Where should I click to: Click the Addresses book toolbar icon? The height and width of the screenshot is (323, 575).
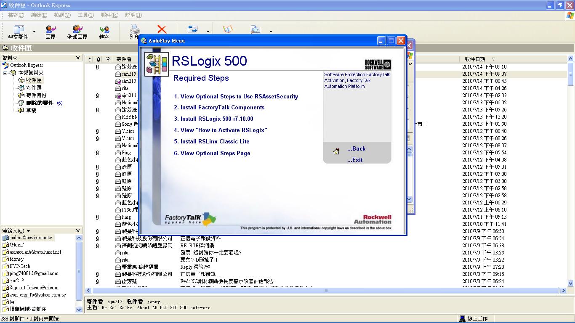(228, 29)
